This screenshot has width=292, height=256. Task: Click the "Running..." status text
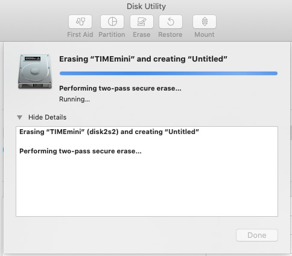pyautogui.click(x=74, y=99)
